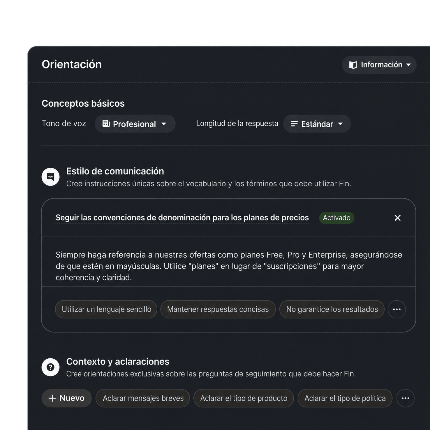Click the plus icon on Nuevo button
The width and height of the screenshot is (430, 430).
[53, 398]
